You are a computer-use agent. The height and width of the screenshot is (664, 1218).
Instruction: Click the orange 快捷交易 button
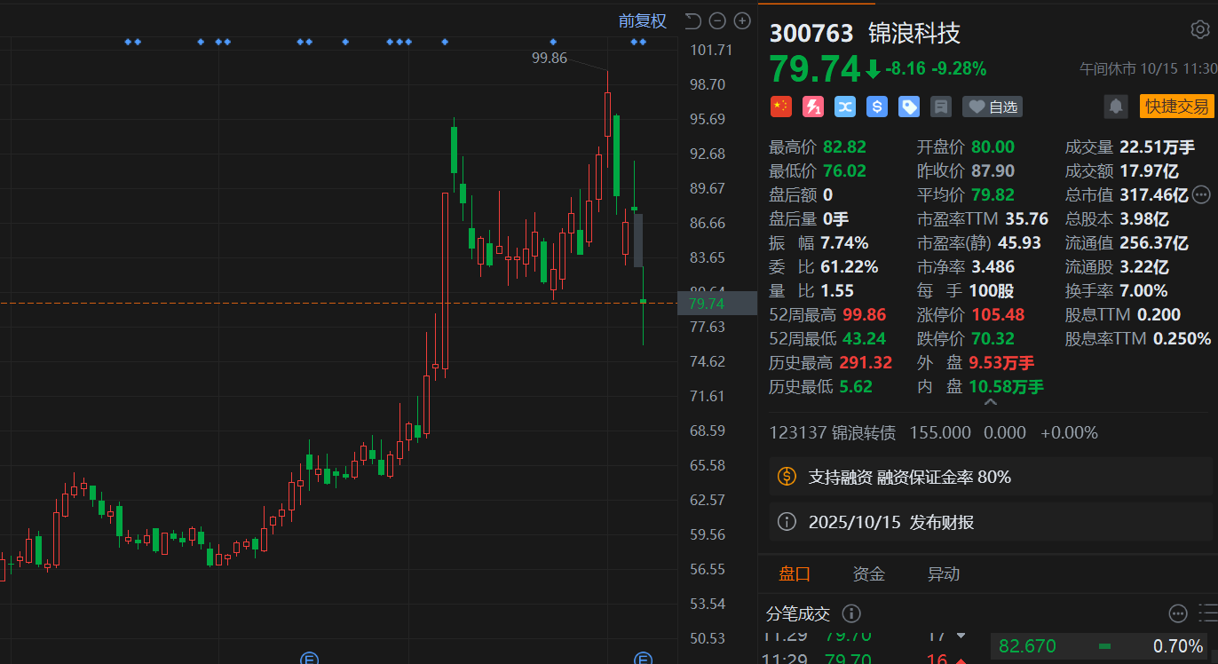pyautogui.click(x=1176, y=107)
